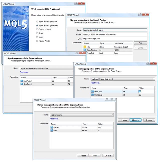
Task: Click Отмена button in Money management window
Action: tap(108, 156)
